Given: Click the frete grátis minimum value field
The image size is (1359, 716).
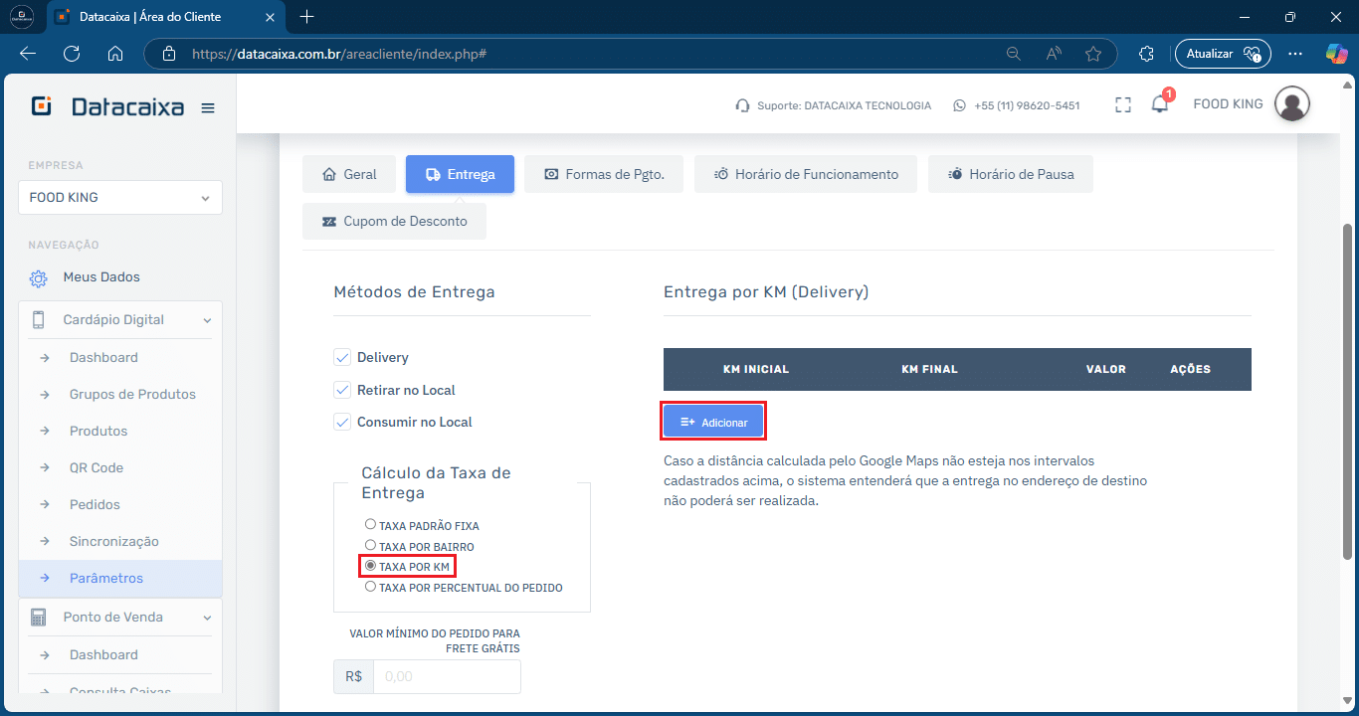Looking at the screenshot, I should pos(447,676).
